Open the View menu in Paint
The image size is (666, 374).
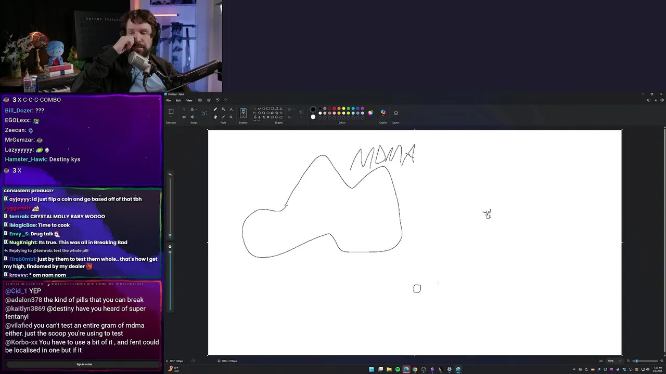coord(189,100)
